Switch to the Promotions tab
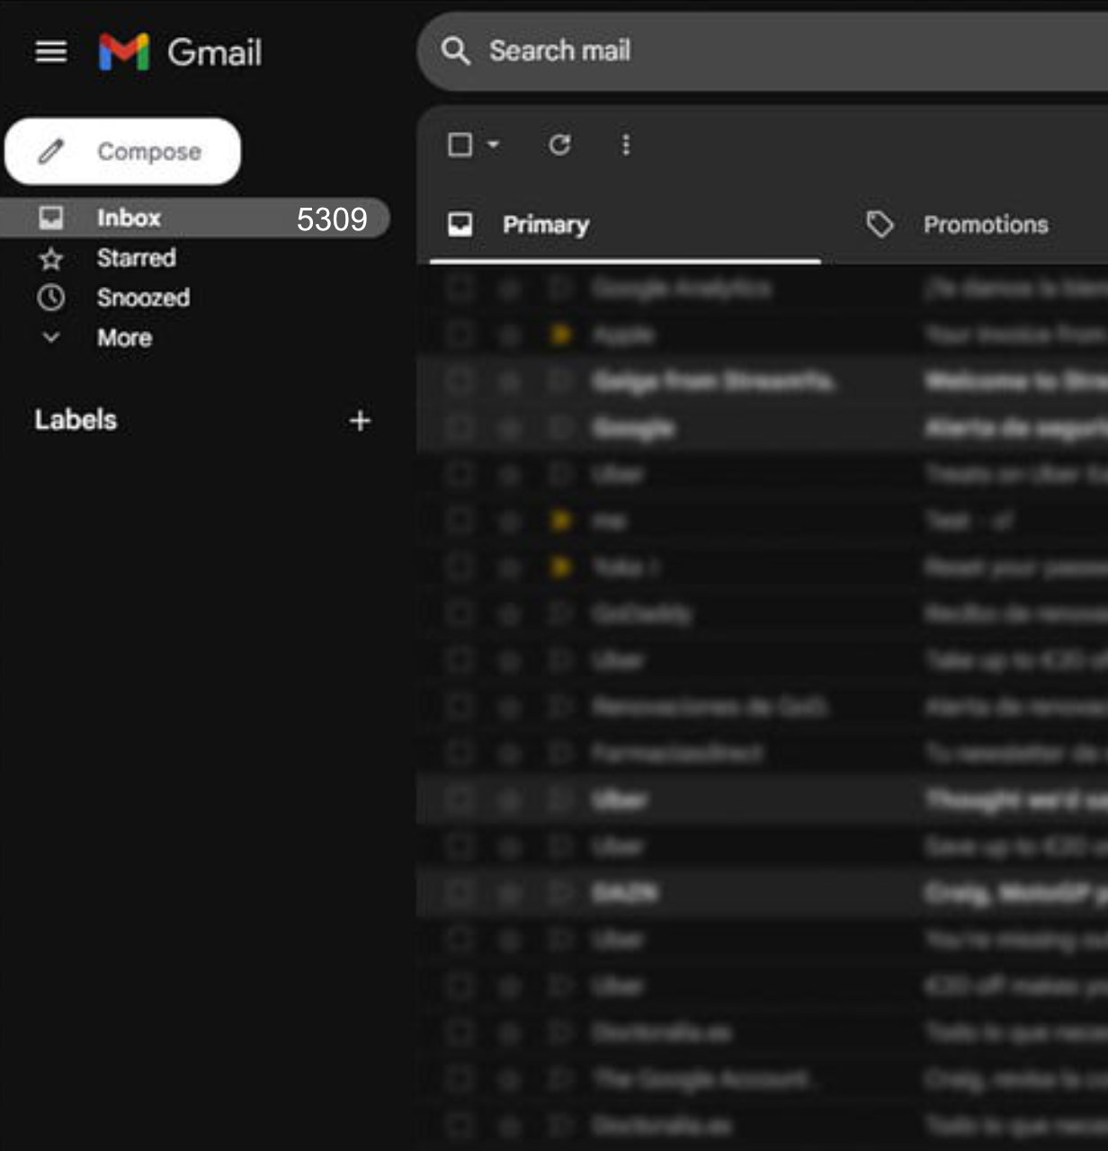The height and width of the screenshot is (1151, 1108). pos(958,225)
